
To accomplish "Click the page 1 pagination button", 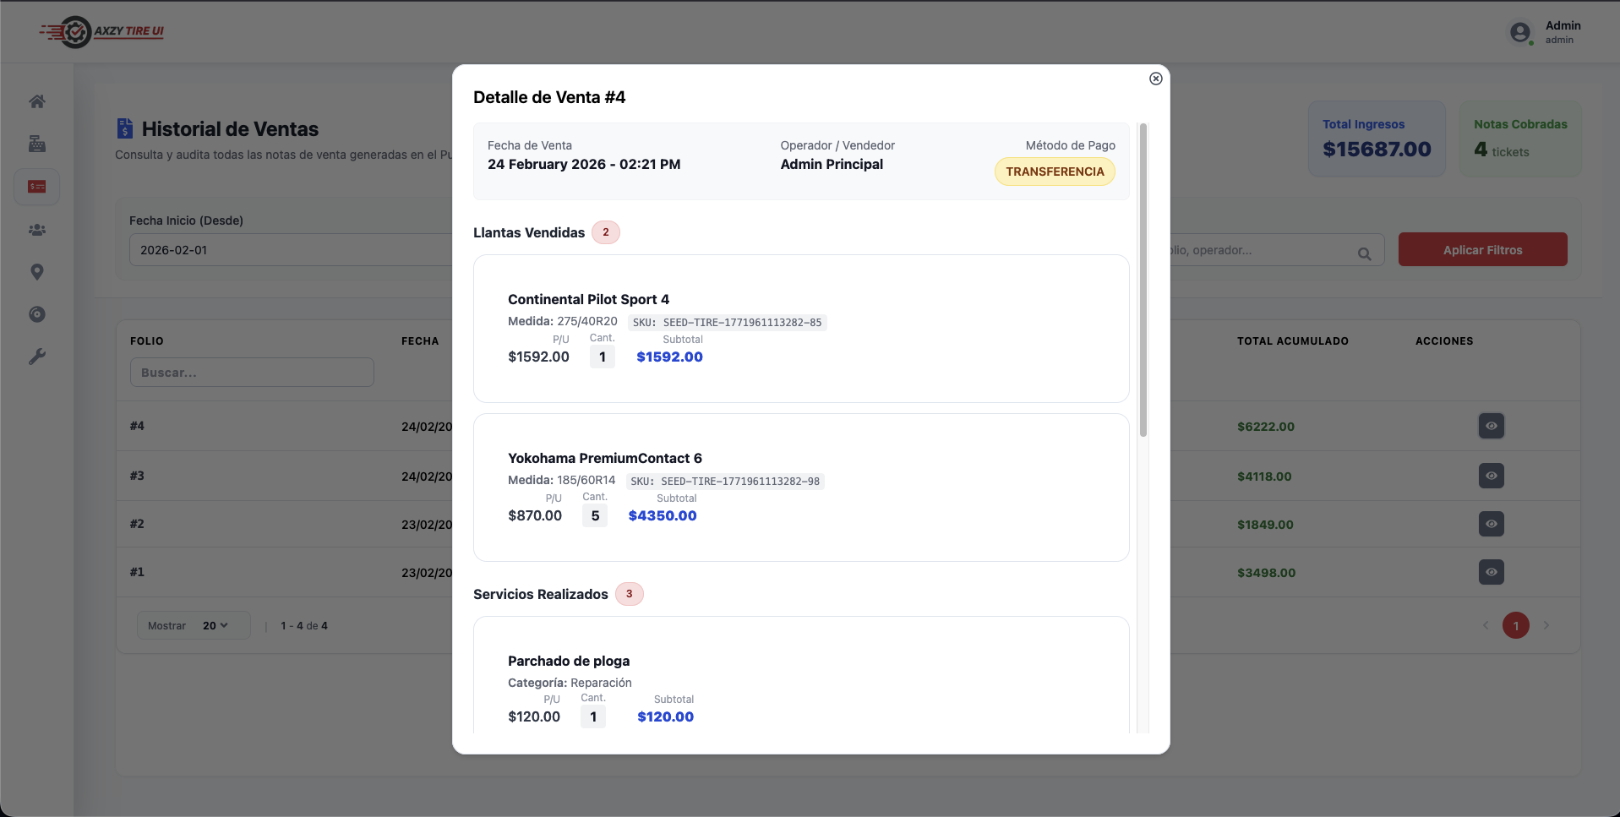I will pos(1515,626).
